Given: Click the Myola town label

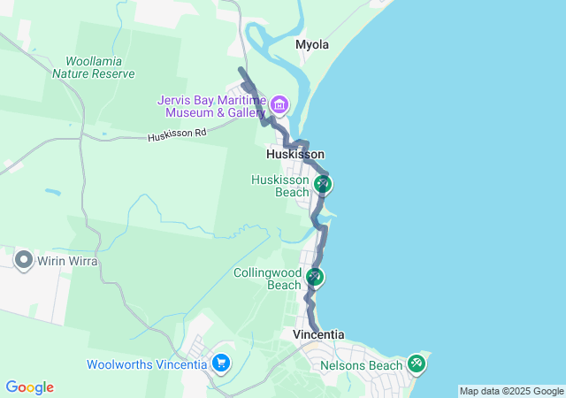Looking at the screenshot, I should pos(312,45).
